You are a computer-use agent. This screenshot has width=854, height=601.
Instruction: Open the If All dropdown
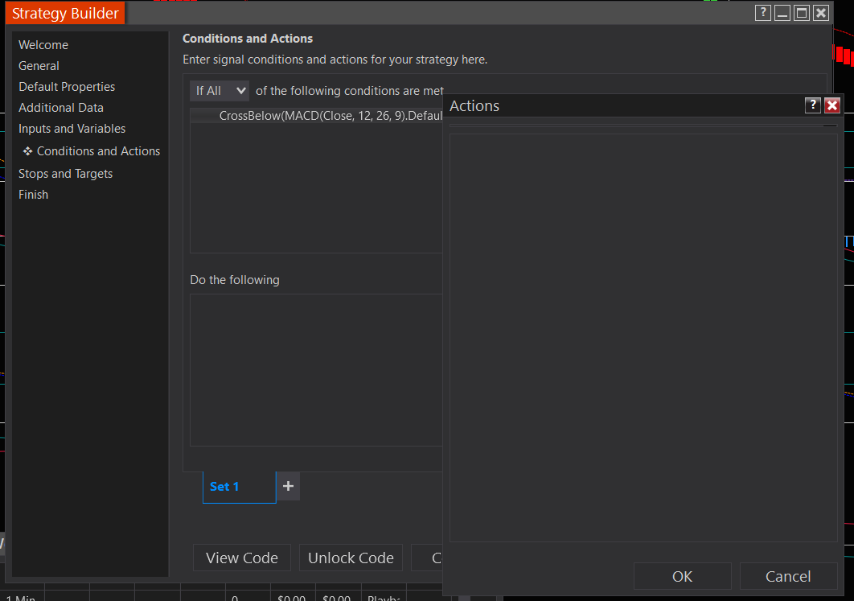[220, 91]
